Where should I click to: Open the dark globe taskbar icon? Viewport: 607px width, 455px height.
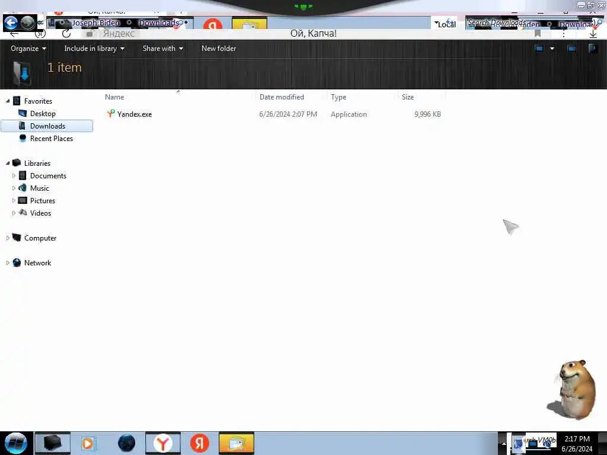pos(126,443)
